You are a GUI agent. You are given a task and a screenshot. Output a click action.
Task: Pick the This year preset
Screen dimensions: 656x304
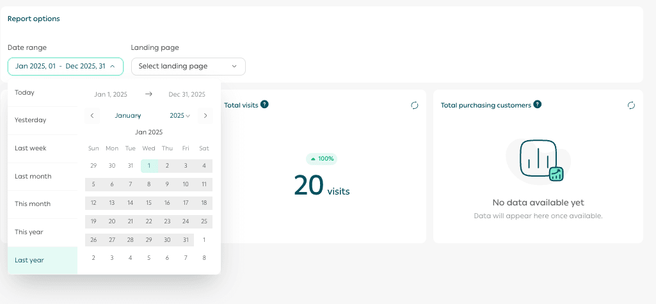pyautogui.click(x=29, y=232)
